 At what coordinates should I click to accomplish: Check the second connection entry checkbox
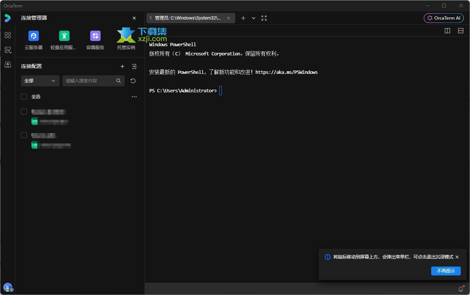click(24, 135)
